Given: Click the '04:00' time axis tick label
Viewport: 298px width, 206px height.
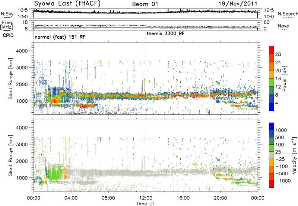Looking at the screenshot, I should coord(71,198).
